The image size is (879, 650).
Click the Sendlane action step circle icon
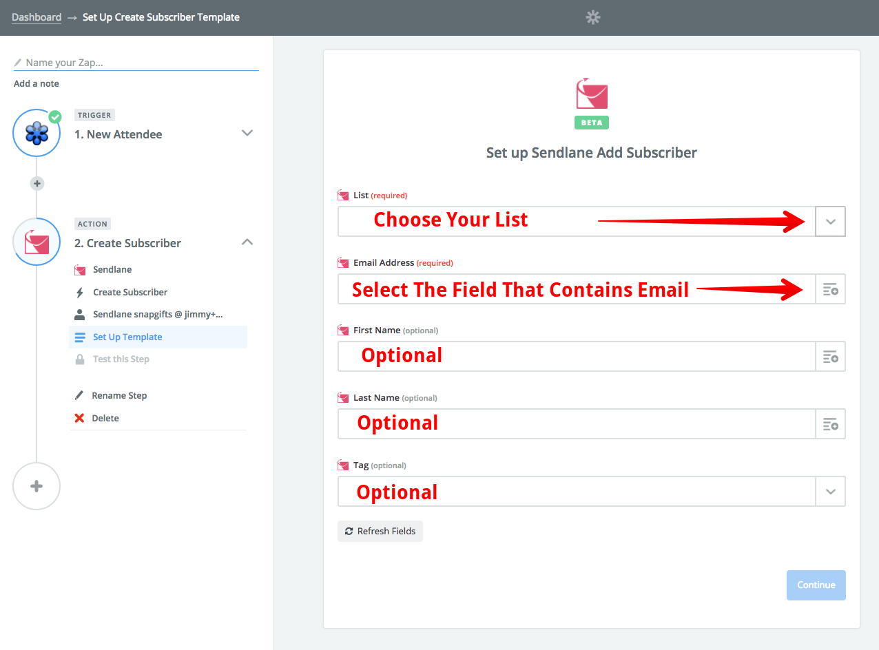37,242
